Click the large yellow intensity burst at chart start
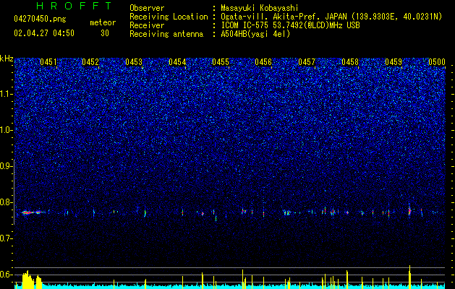The image size is (455, 289). pos(32,280)
